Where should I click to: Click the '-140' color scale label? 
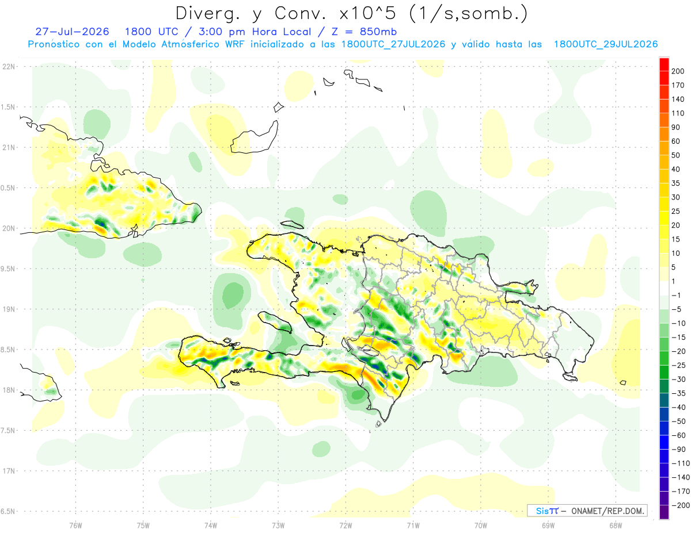point(679,477)
